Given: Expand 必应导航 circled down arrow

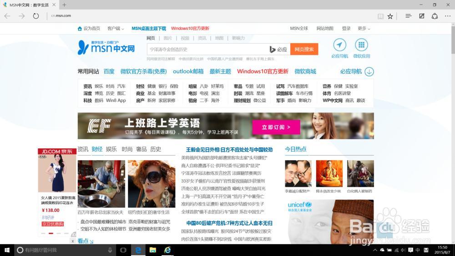Looking at the screenshot, I should point(369,71).
